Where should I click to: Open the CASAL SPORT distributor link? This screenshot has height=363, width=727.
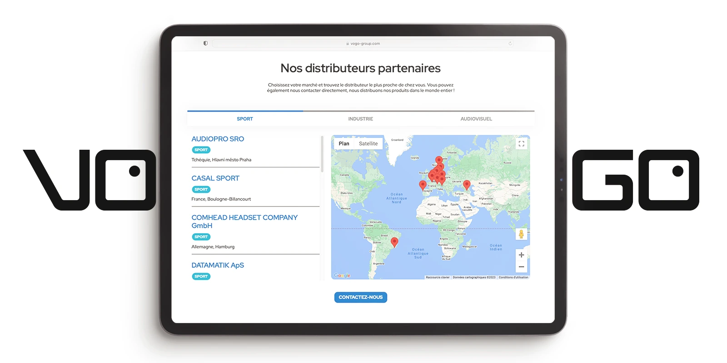(x=215, y=178)
